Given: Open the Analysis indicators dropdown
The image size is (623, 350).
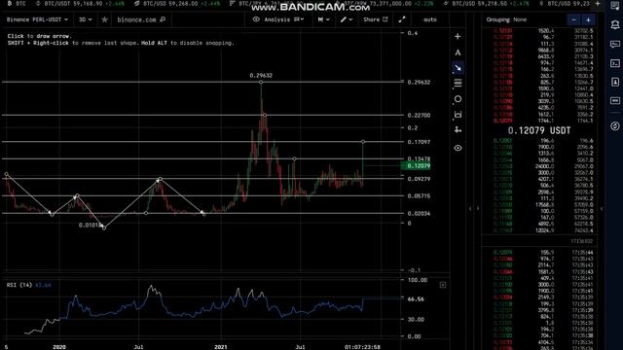Looking at the screenshot, I should (278, 19).
